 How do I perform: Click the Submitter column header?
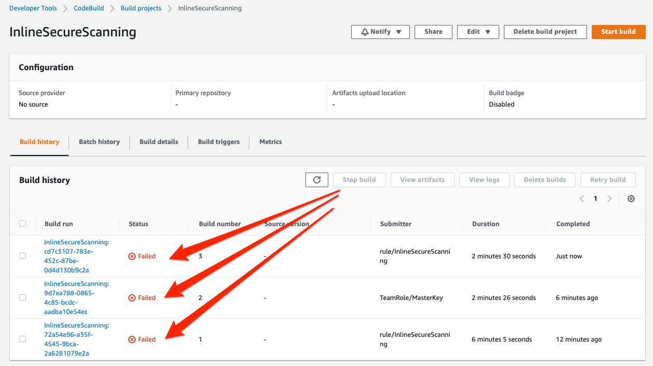[x=396, y=224]
